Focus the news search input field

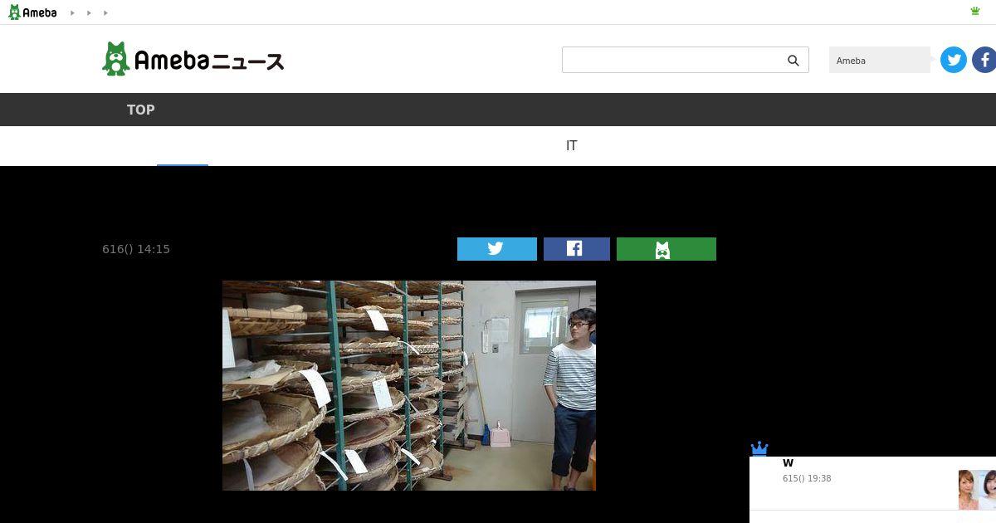click(x=686, y=60)
